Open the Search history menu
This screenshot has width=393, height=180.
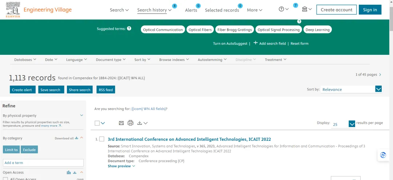click(154, 10)
